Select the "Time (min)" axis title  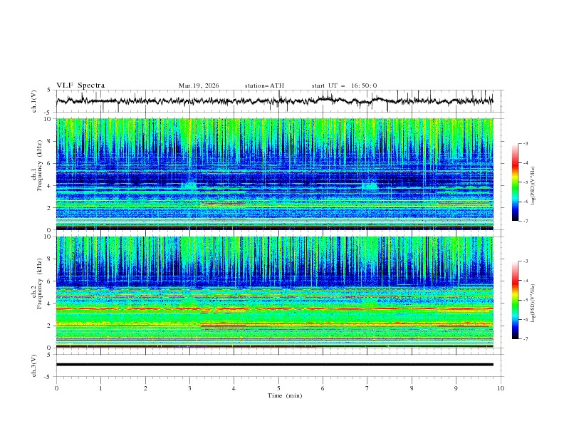(285, 395)
